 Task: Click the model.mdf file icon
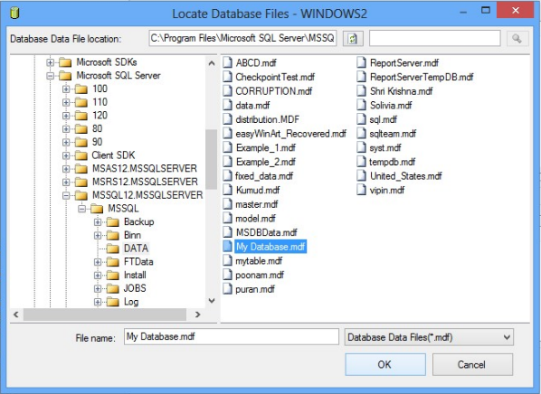[x=227, y=219]
